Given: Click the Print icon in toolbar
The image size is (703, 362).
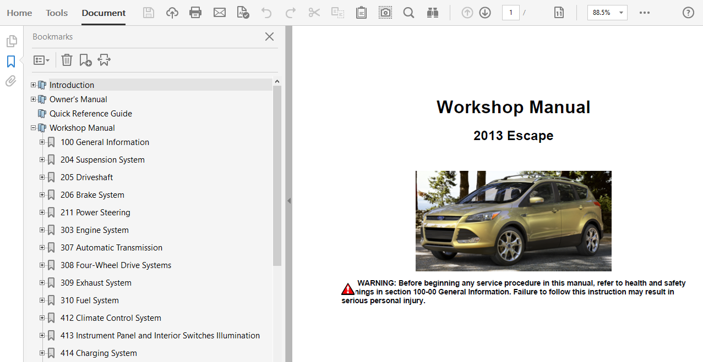Looking at the screenshot, I should coord(195,13).
